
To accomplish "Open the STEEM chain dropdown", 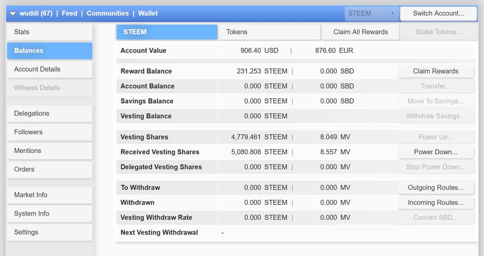I will (371, 13).
